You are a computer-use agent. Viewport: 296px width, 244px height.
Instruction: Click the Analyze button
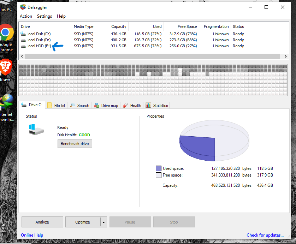[42, 222]
